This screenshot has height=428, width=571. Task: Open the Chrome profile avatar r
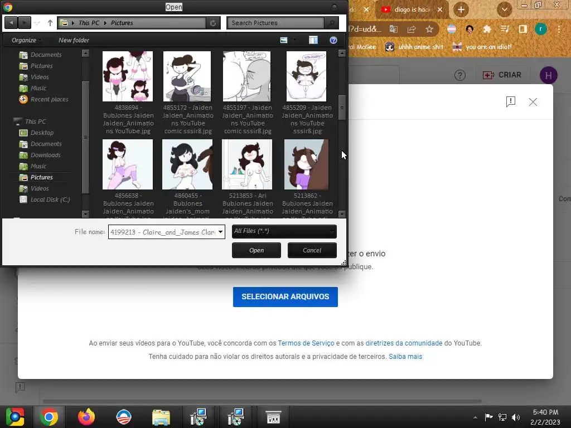(541, 29)
